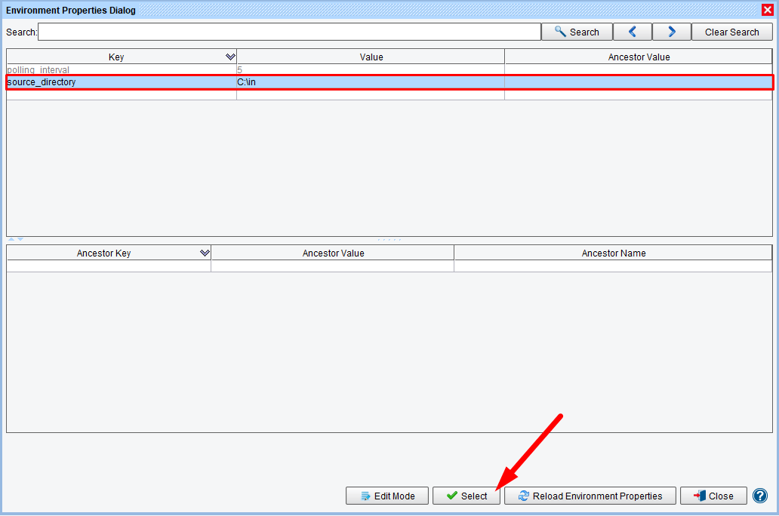Click the Search text input field

(289, 32)
